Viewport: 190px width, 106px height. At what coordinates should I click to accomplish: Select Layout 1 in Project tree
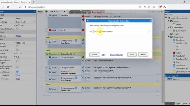point(179,24)
